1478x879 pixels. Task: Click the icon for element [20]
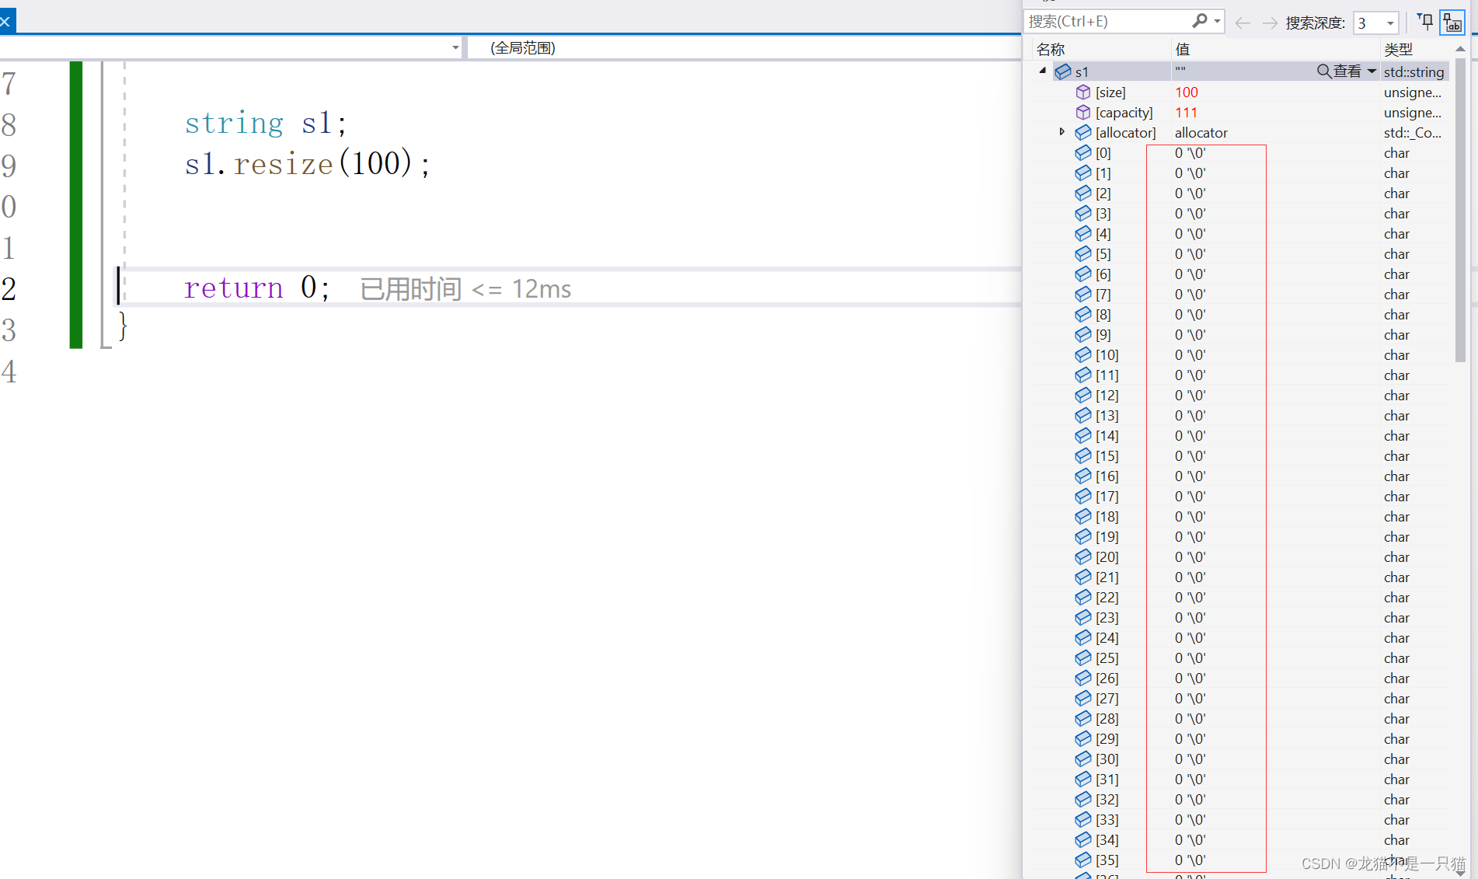[x=1083, y=556]
